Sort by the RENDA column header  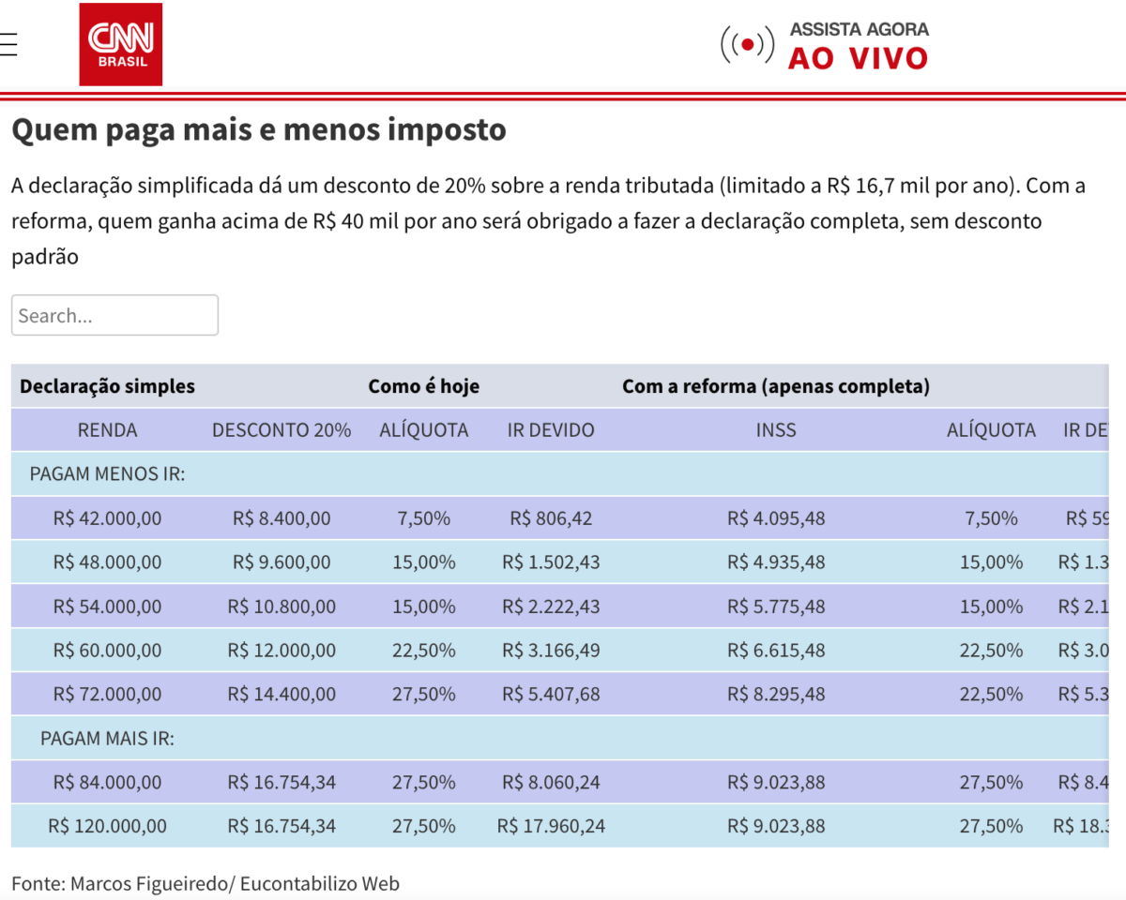tap(108, 430)
